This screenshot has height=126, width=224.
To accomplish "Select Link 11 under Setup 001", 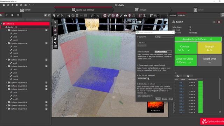I will (15, 40).
